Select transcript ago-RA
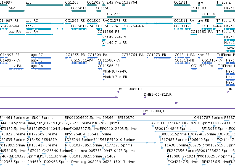 coord(32,32)
